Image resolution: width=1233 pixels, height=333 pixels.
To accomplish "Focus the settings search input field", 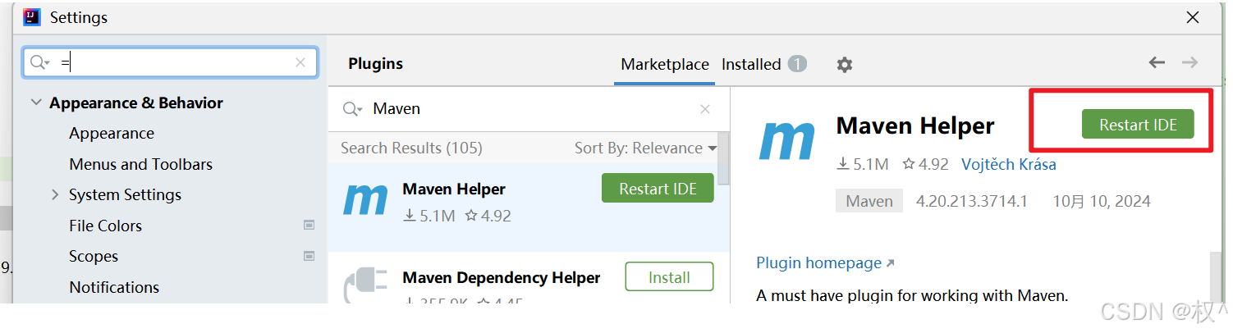I will tap(170, 62).
